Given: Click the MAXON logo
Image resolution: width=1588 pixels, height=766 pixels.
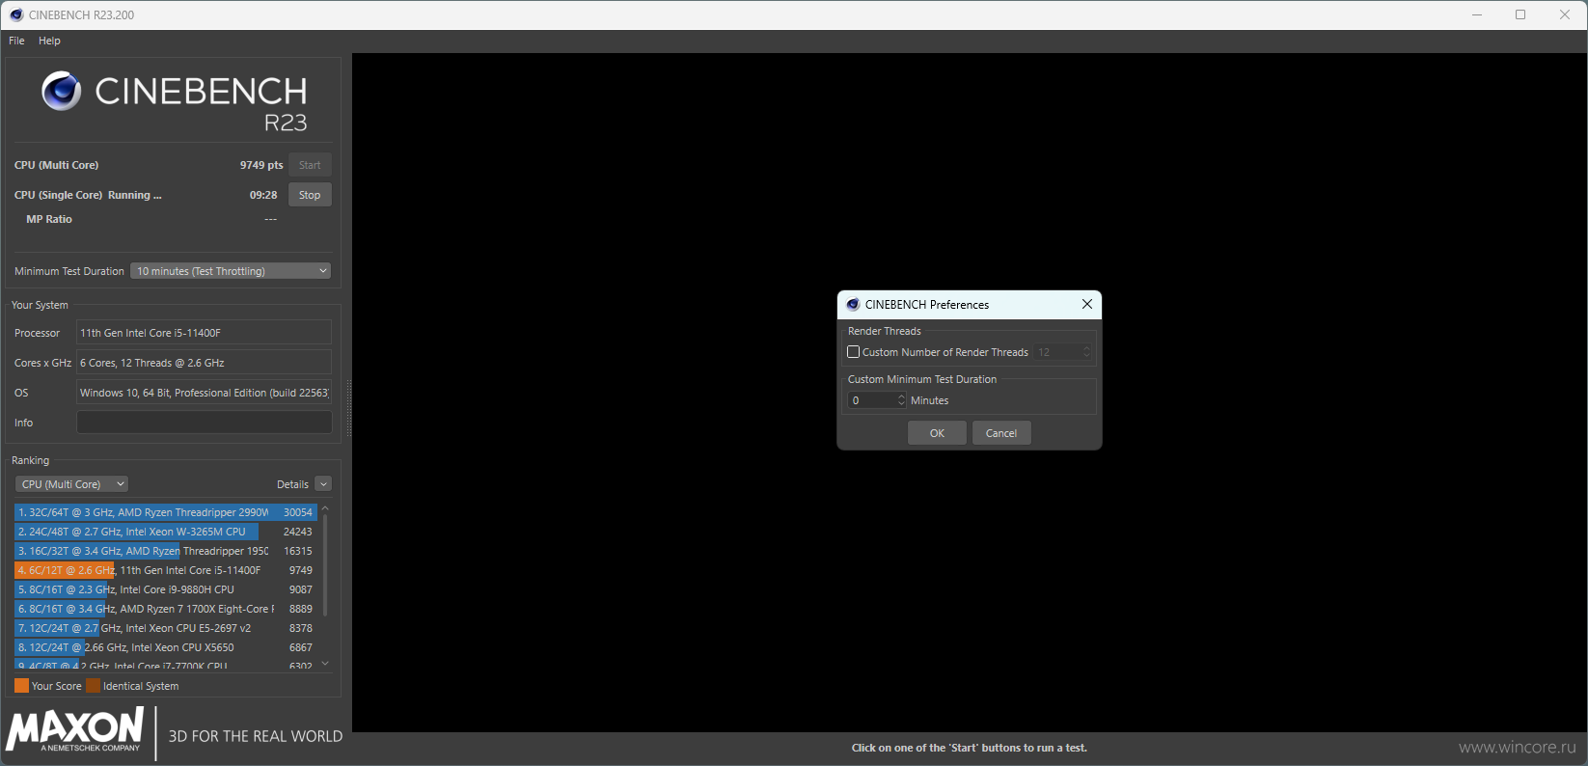Looking at the screenshot, I should [x=75, y=729].
